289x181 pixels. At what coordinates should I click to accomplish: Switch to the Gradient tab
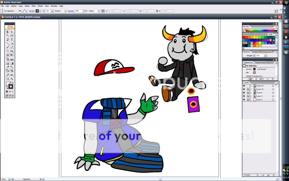point(255,52)
